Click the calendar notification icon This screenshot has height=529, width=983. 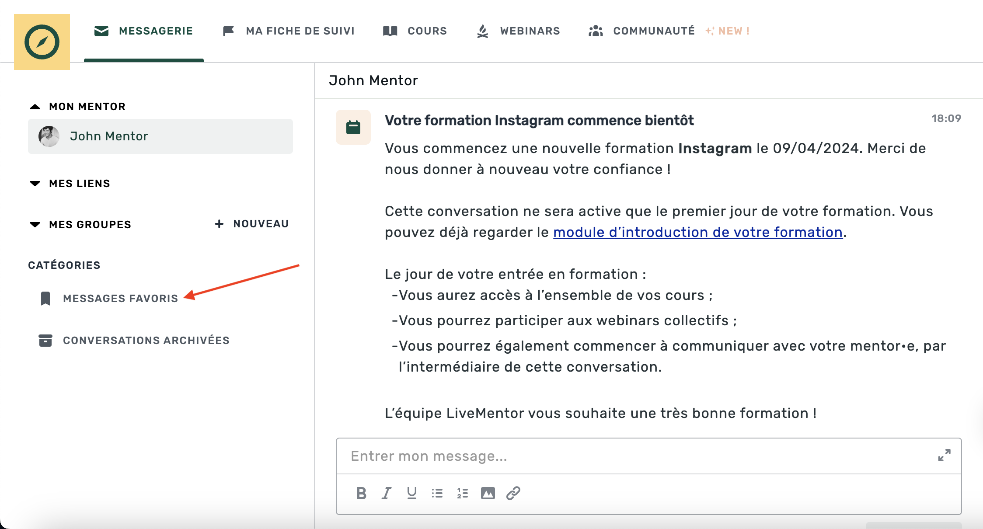(x=353, y=127)
